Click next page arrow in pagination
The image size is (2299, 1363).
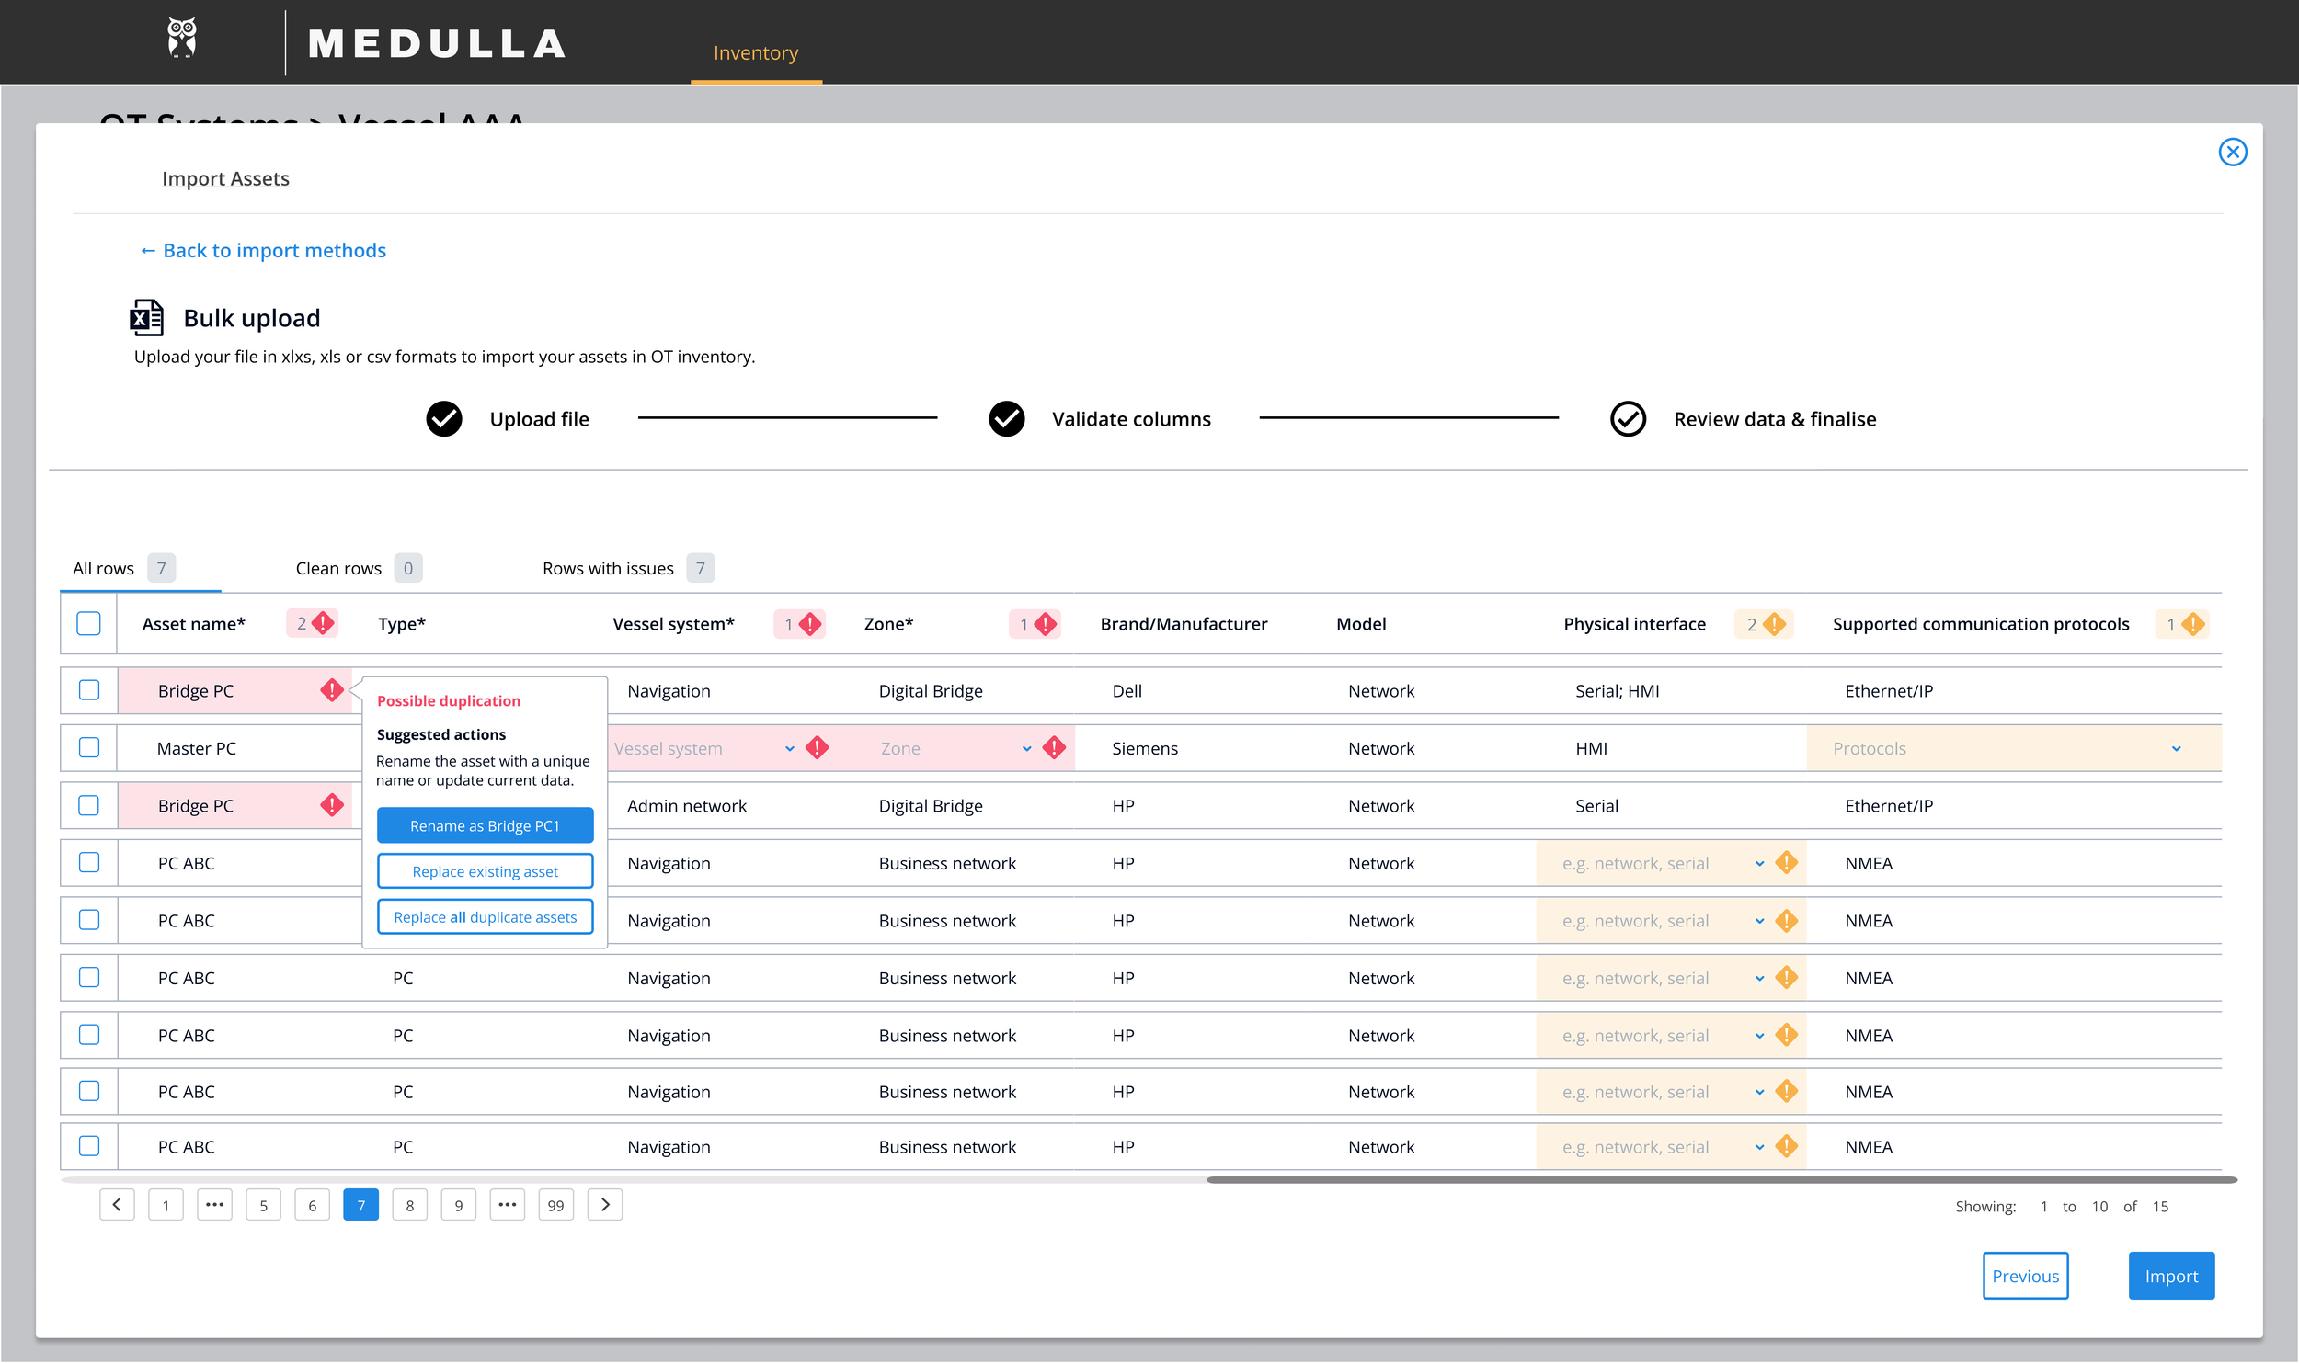pos(604,1205)
